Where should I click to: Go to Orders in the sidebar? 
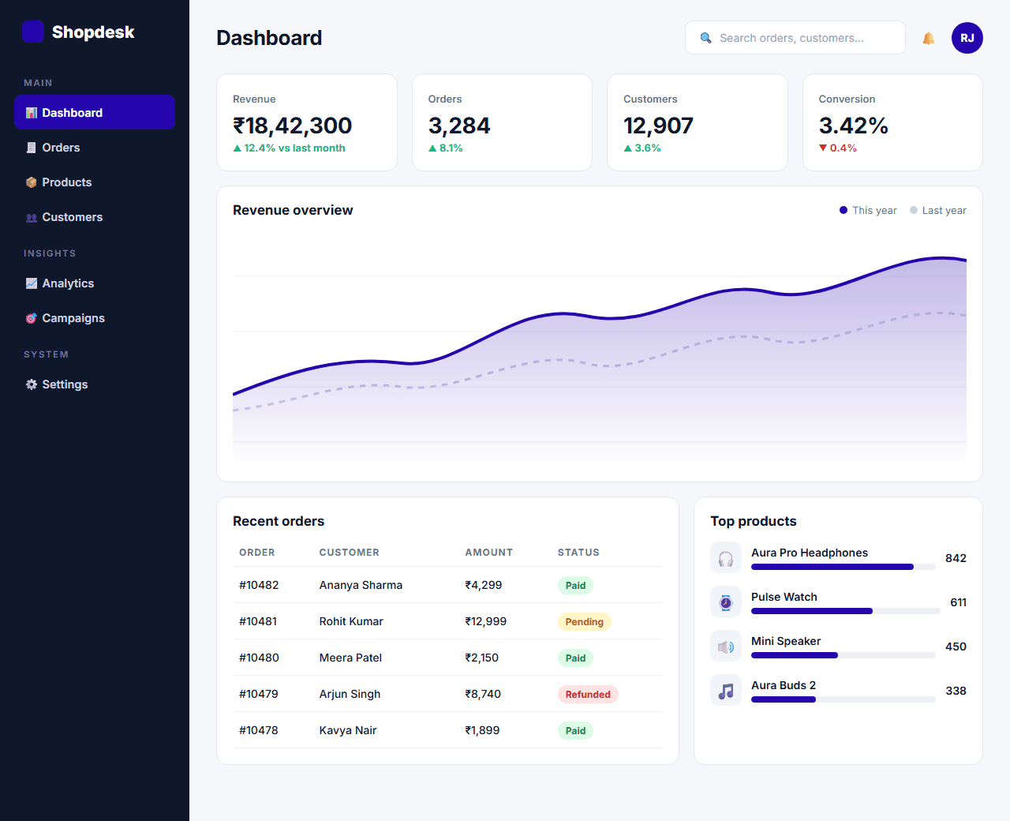[95, 148]
